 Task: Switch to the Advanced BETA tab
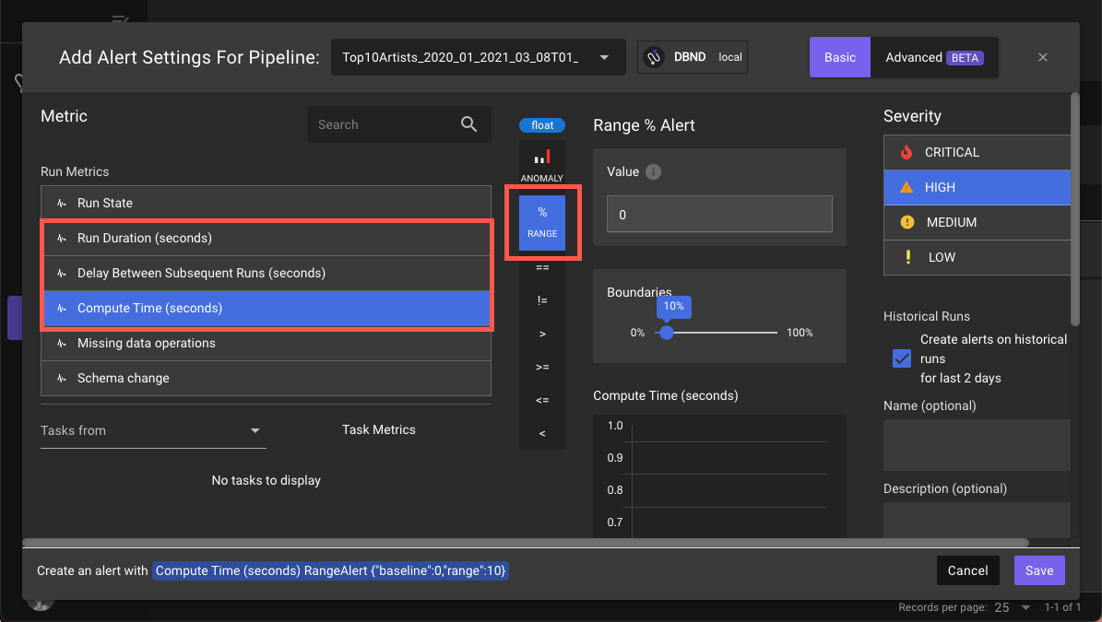933,57
